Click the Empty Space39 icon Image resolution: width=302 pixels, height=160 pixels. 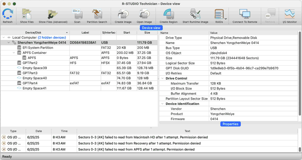[x=19, y=68]
